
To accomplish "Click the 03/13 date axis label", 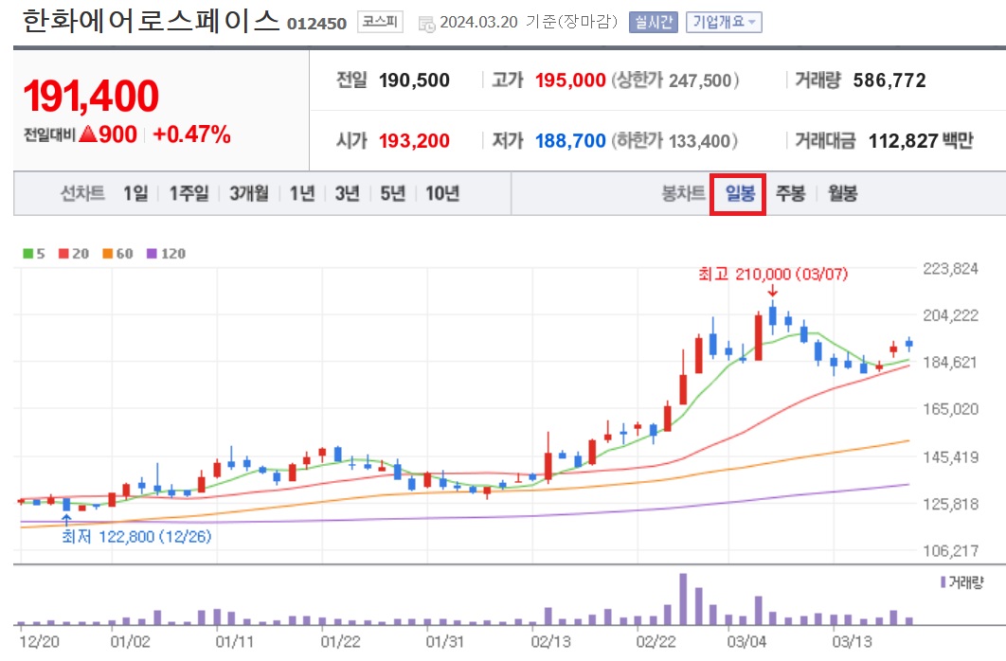I will tap(852, 642).
